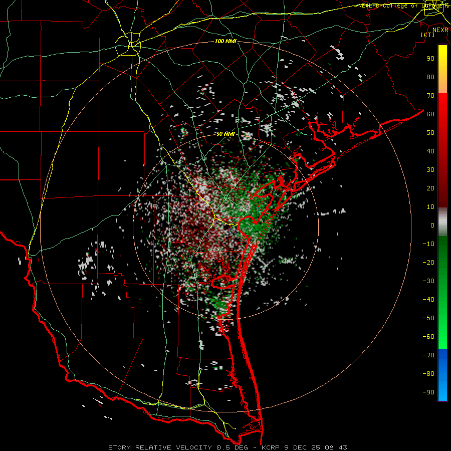Viewport: 451px width, 451px height.
Task: Click the -40 value on the velocity scale
Action: click(428, 300)
